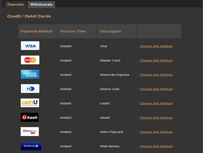
Task: Switch to the Deposits tab
Action: click(x=16, y=4)
